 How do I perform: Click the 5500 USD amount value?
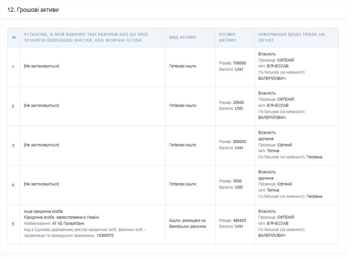click(x=237, y=181)
